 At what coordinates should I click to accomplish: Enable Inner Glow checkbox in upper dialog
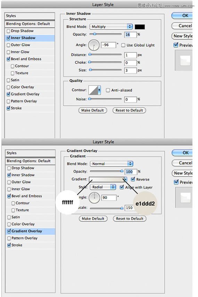pyautogui.click(x=8, y=52)
